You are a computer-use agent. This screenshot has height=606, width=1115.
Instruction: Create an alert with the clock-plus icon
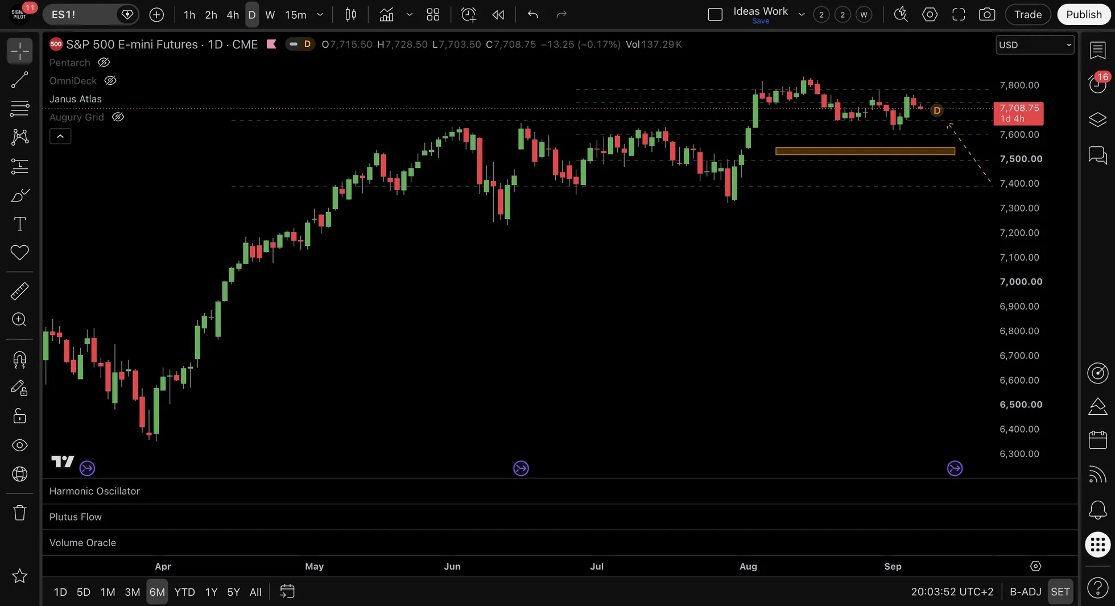coord(468,15)
